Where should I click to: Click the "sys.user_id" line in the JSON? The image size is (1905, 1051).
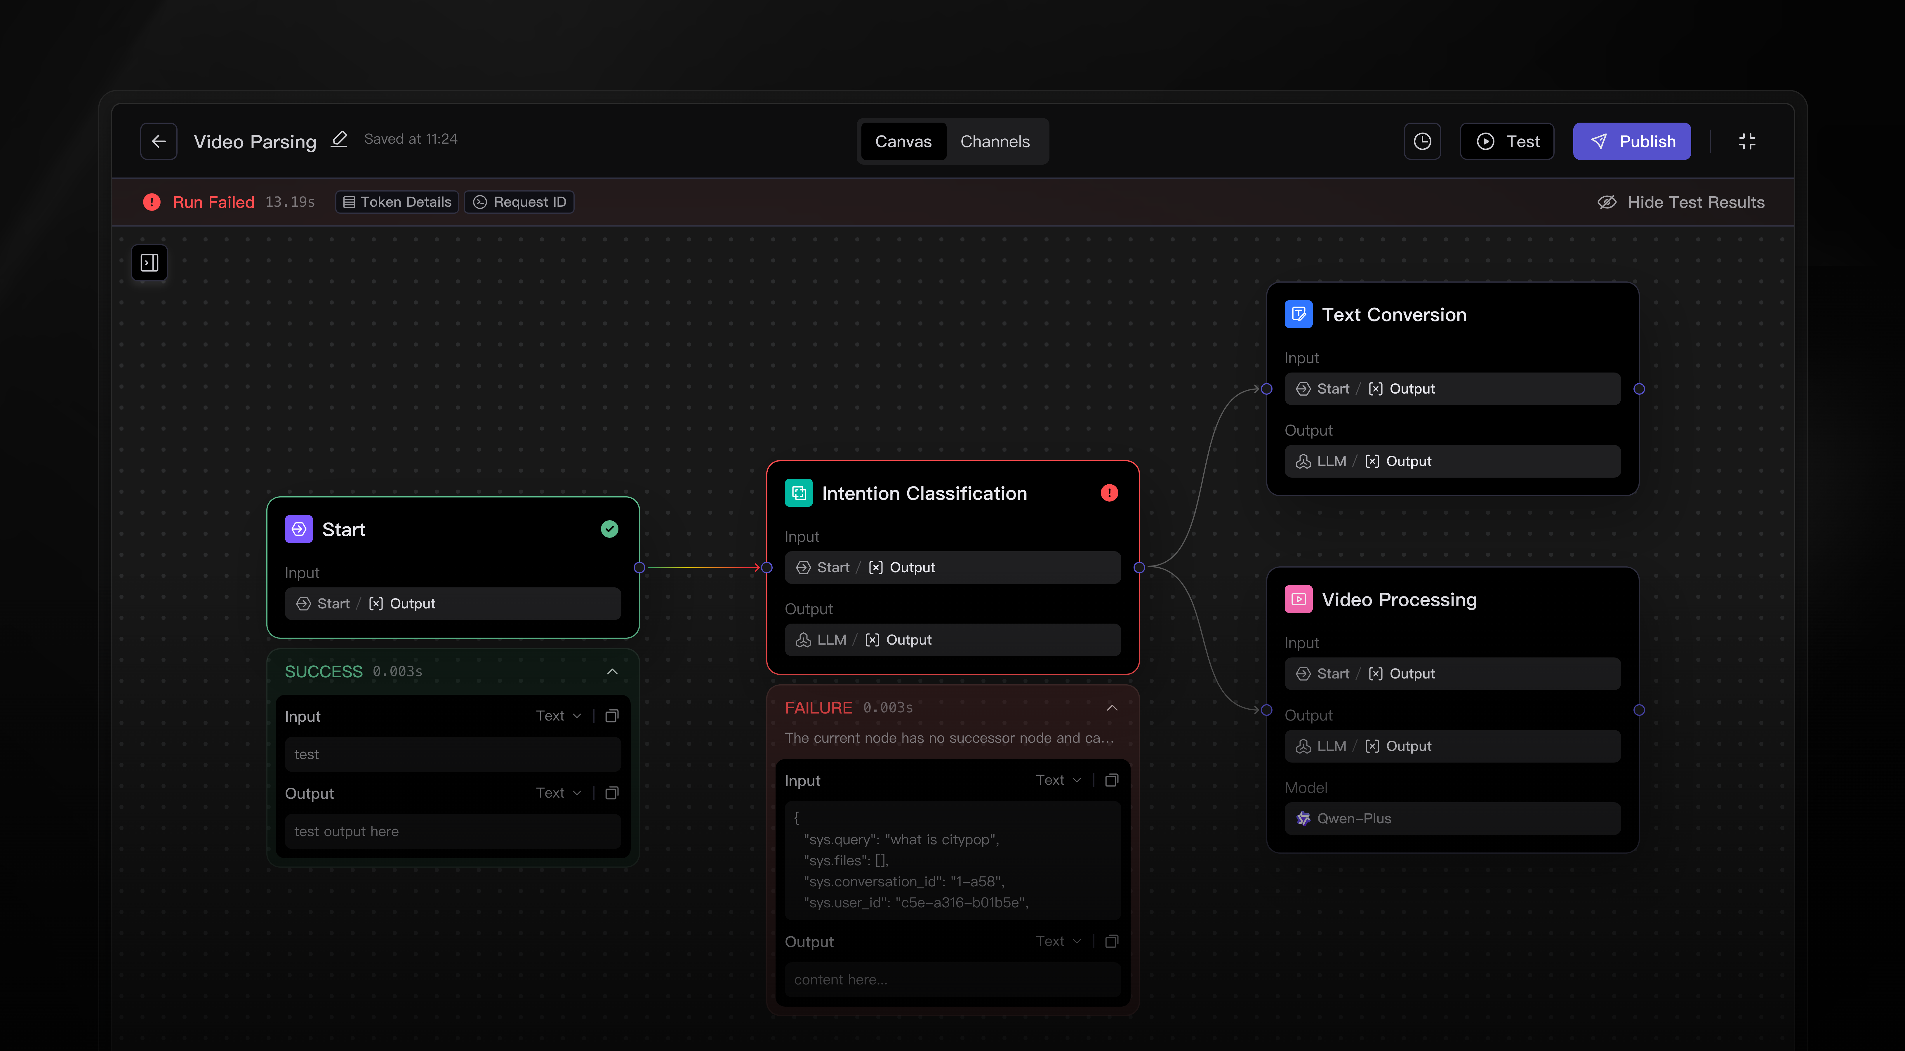coord(915,902)
